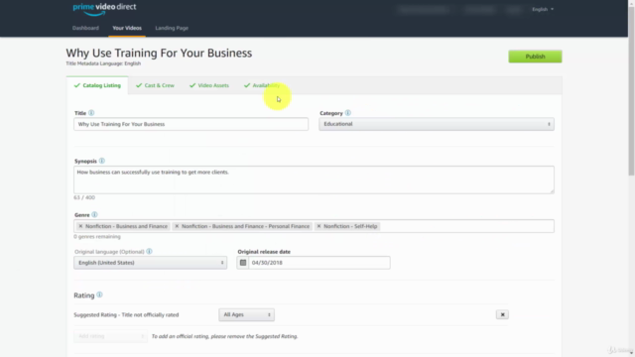Viewport: 635px width, 357px height.
Task: Click into the Title input field
Action: click(x=190, y=124)
